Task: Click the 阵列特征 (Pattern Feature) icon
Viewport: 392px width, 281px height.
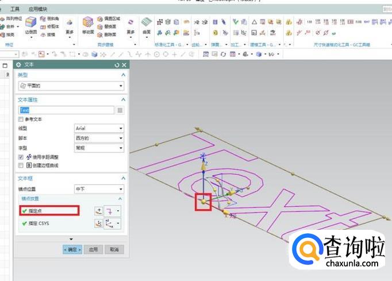Action: coord(3,19)
